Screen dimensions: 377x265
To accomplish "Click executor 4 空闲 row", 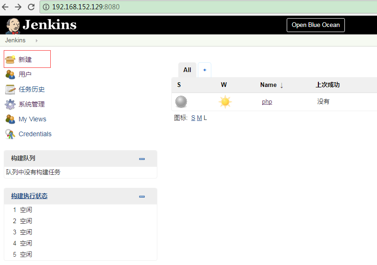I will click(x=81, y=243).
